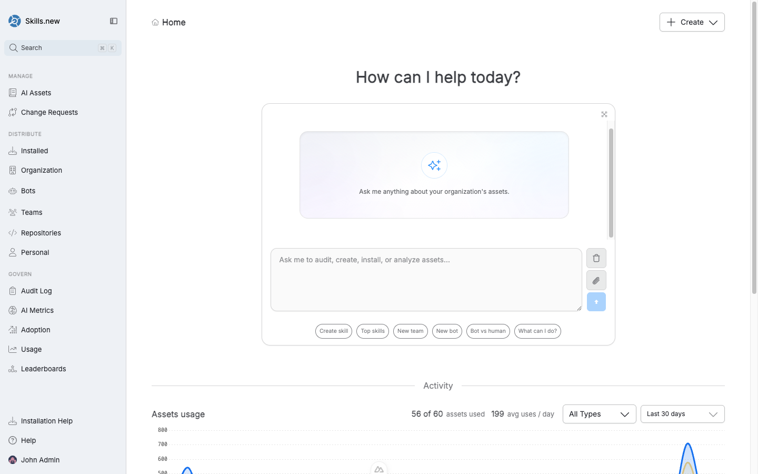Screen dimensions: 758x474
Task: Collapse the sidebar with the panel icon
Action: 113,21
